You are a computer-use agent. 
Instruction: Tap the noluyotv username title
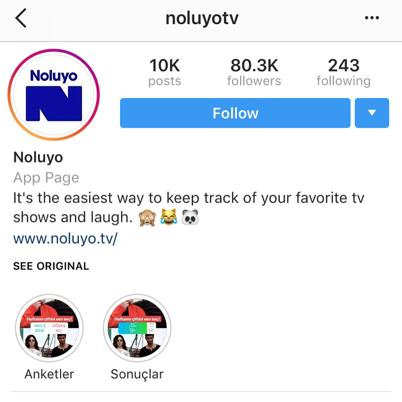pyautogui.click(x=202, y=19)
